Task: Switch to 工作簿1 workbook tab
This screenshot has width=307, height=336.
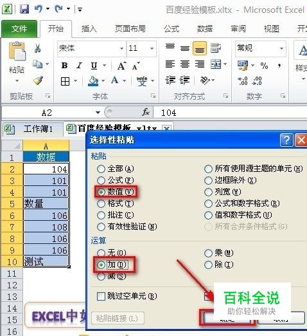Action: (x=33, y=129)
